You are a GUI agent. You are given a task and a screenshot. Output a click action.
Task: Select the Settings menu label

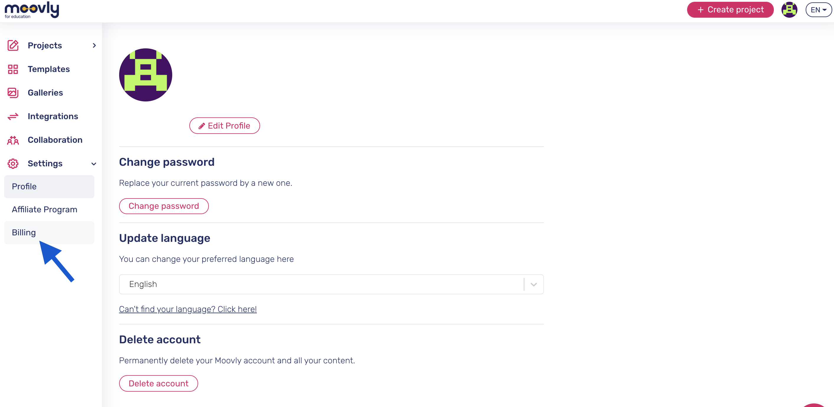click(45, 163)
